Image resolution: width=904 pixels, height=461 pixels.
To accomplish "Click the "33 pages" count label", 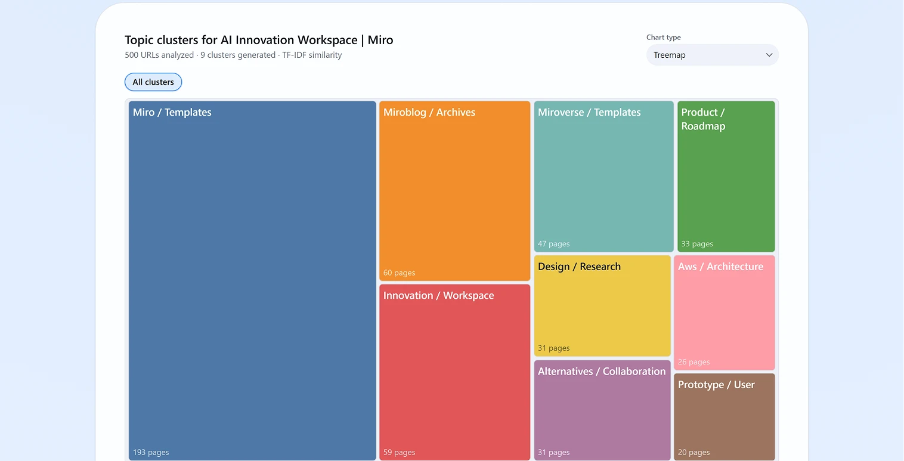I will 697,244.
